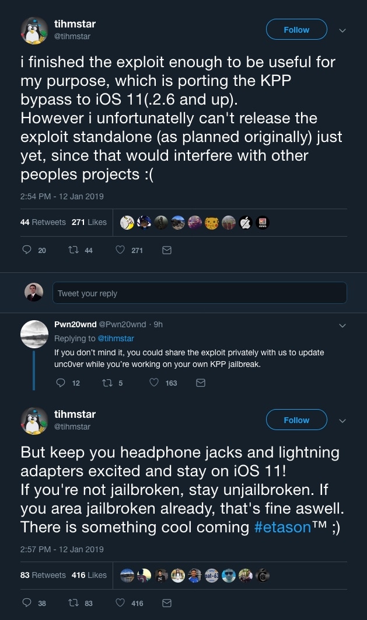
Task: Like Pwn20wnd's reply with 163 likes
Action: [x=154, y=383]
